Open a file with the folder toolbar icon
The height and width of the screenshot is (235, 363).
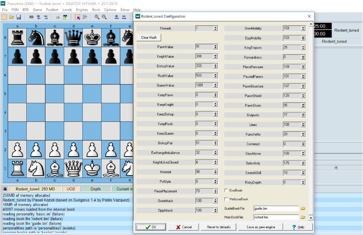pos(11,17)
